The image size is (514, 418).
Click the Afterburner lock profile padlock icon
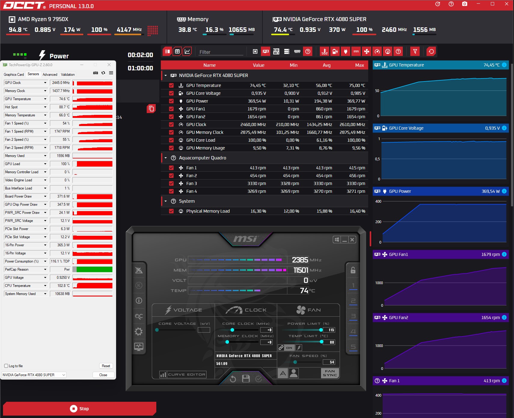tap(353, 270)
